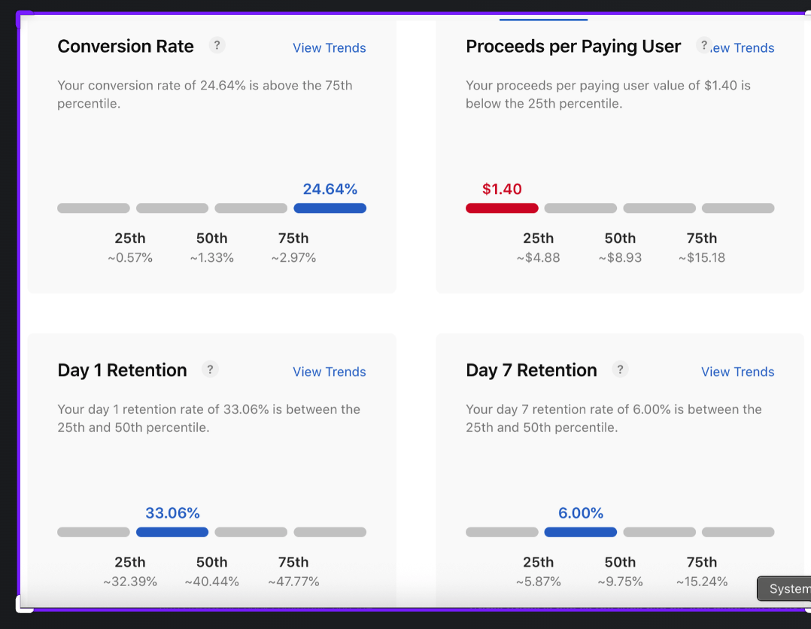Click the blue 24.64% conversion rate bar segment
Image resolution: width=811 pixels, height=629 pixels.
click(330, 208)
